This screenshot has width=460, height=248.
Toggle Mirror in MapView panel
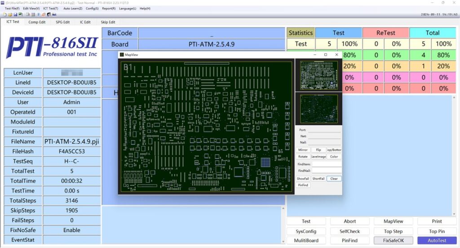pos(303,150)
